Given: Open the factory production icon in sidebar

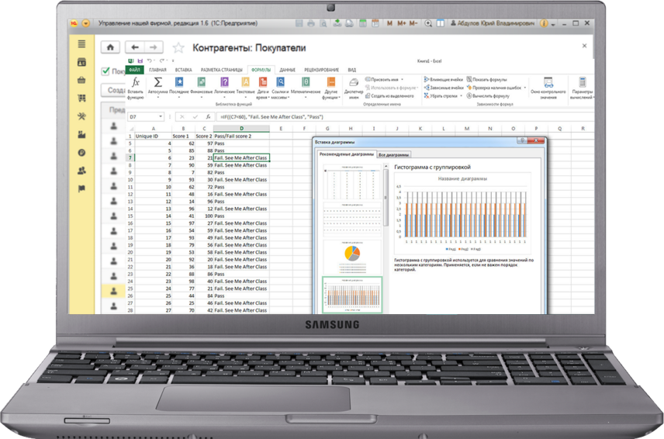Looking at the screenshot, I should [x=81, y=135].
